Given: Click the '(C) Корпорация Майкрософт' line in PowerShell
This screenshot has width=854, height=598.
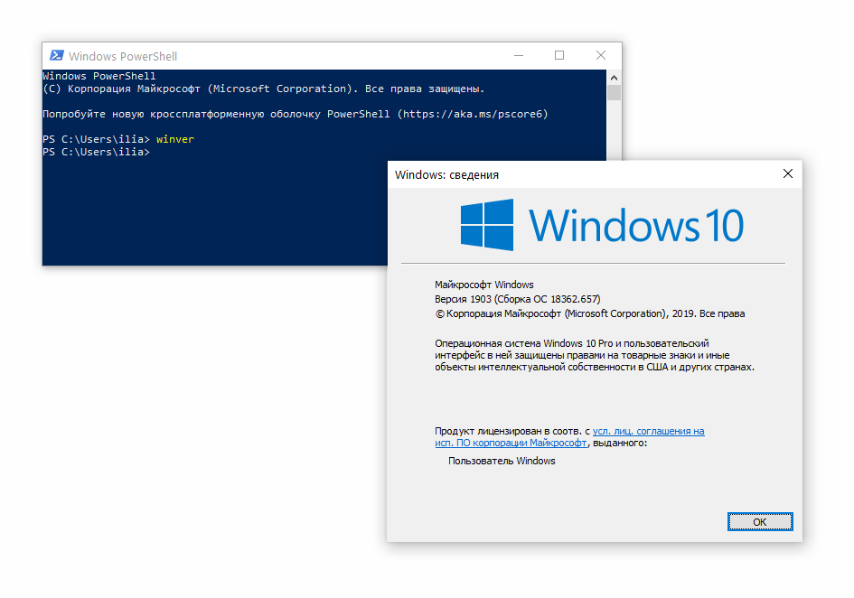Looking at the screenshot, I should pos(264,89).
